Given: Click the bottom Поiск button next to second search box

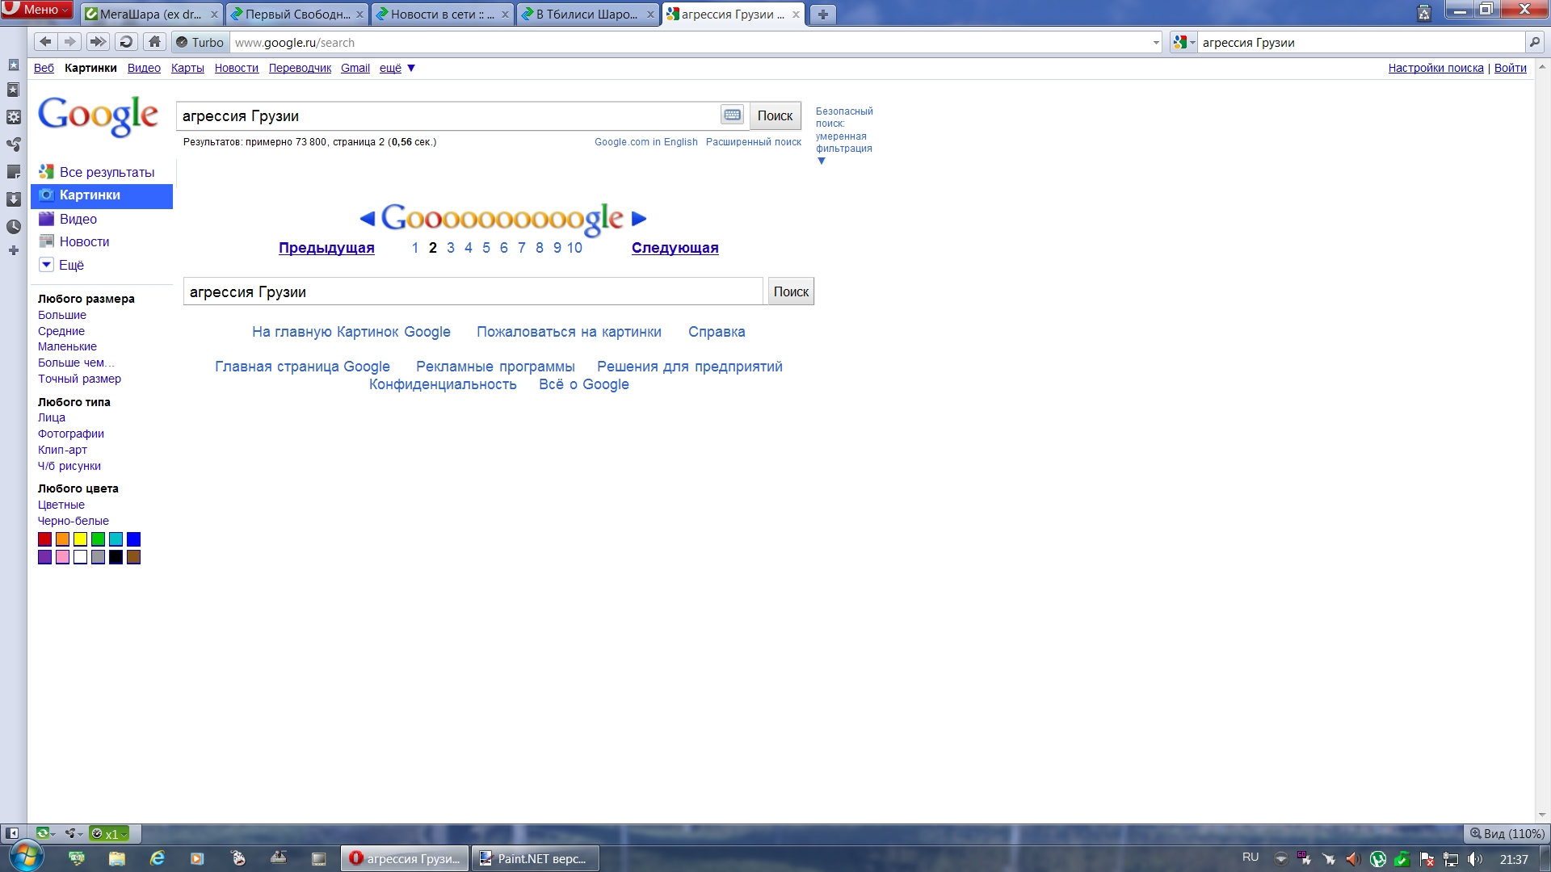Looking at the screenshot, I should [x=791, y=291].
